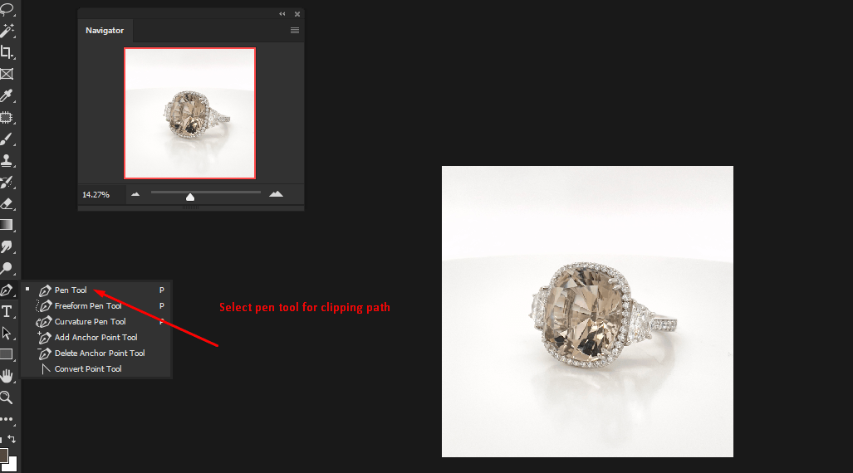The height and width of the screenshot is (473, 853).
Task: Select the History Brush tool
Action: [x=7, y=182]
